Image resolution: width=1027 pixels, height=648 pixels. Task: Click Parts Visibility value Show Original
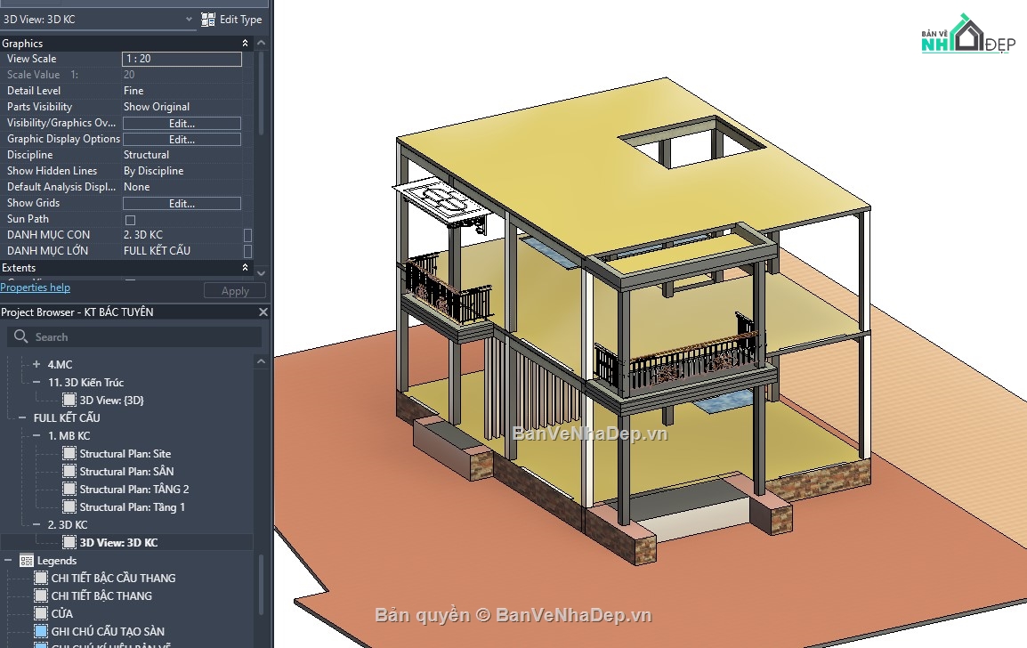tap(157, 107)
